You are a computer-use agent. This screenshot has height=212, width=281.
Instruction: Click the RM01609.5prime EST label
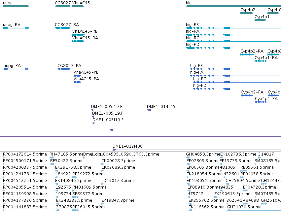(89, 188)
